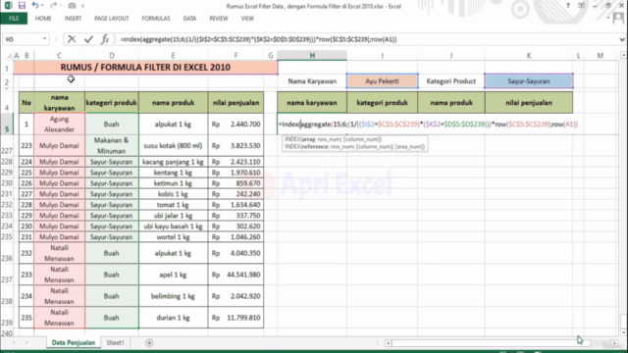
Task: Click the Ribbon Display Options icon
Action: [x=581, y=6]
